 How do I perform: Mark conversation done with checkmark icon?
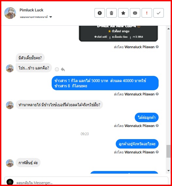(159, 13)
